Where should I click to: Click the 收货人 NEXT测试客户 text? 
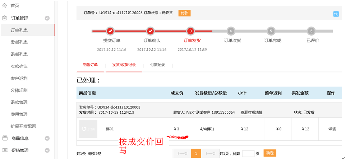point(204,112)
